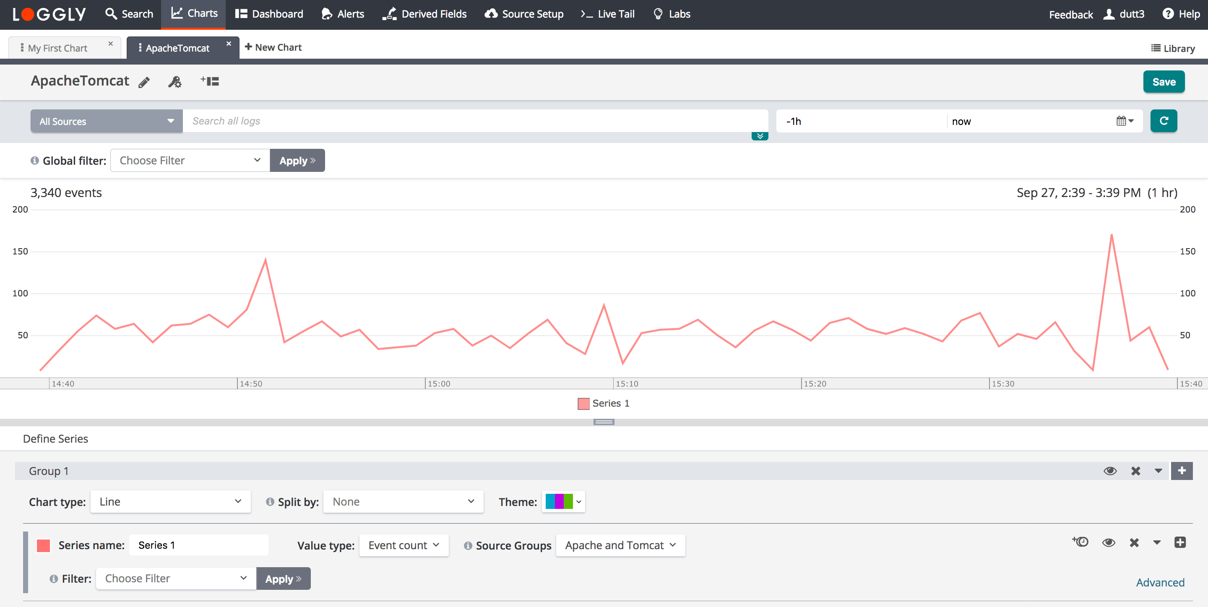The image size is (1208, 607).
Task: Open chart settings wrench icon
Action: pos(174,82)
